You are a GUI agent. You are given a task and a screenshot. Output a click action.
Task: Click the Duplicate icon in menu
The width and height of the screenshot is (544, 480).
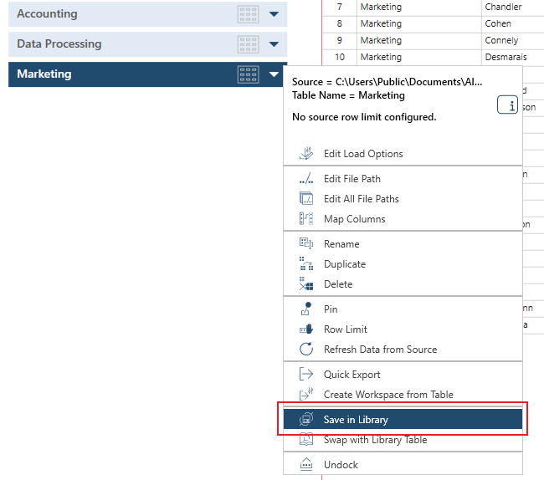(x=306, y=263)
